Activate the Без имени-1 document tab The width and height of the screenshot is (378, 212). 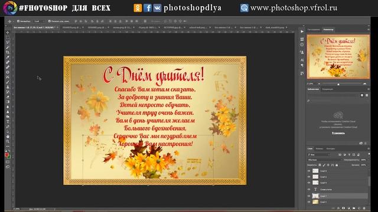click(34, 28)
